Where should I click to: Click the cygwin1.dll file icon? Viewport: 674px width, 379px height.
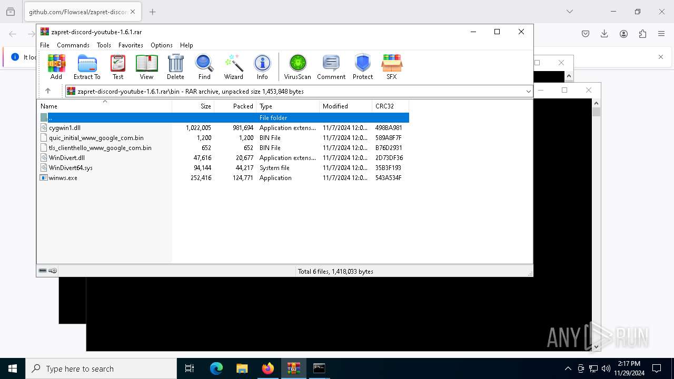(44, 128)
